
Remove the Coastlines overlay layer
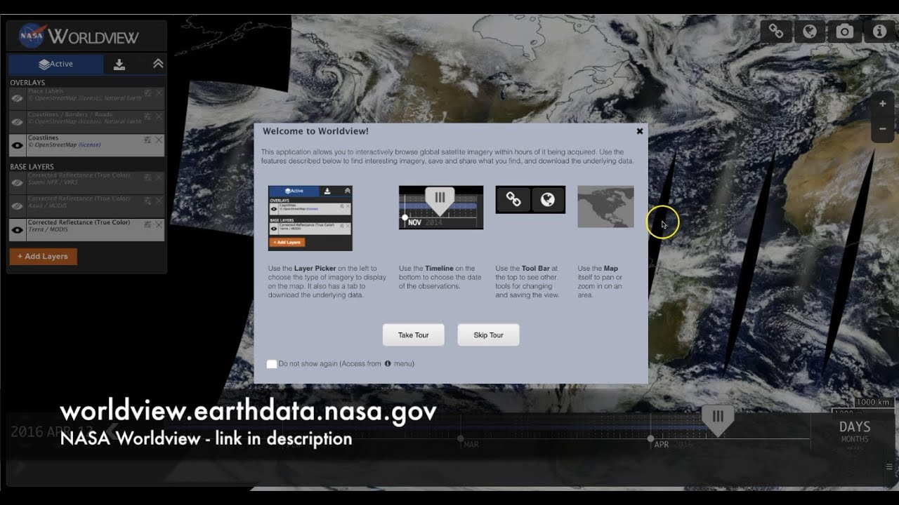pos(159,140)
